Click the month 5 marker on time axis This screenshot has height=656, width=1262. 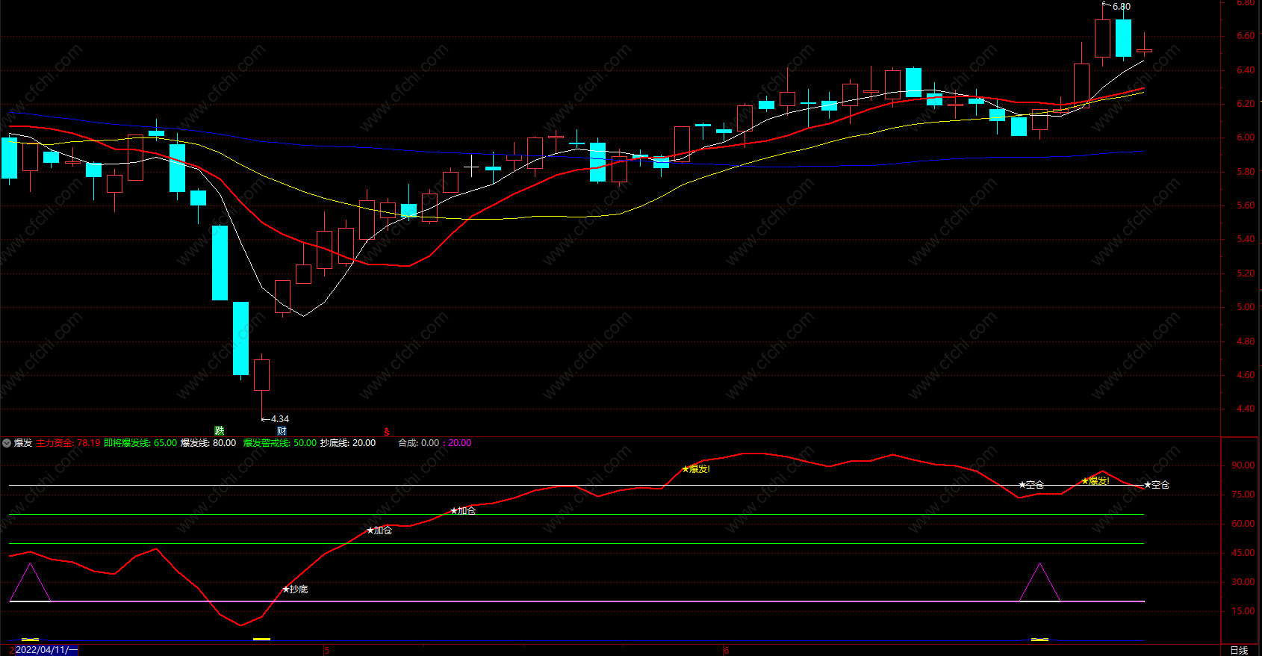[327, 651]
